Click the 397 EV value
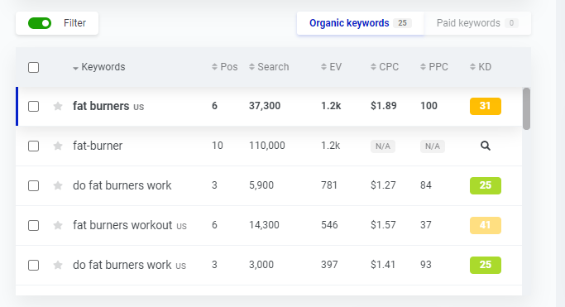The height and width of the screenshot is (307, 565). tap(329, 265)
